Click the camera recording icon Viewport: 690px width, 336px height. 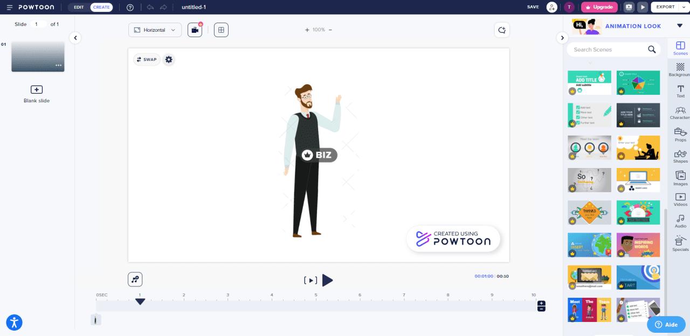[194, 30]
